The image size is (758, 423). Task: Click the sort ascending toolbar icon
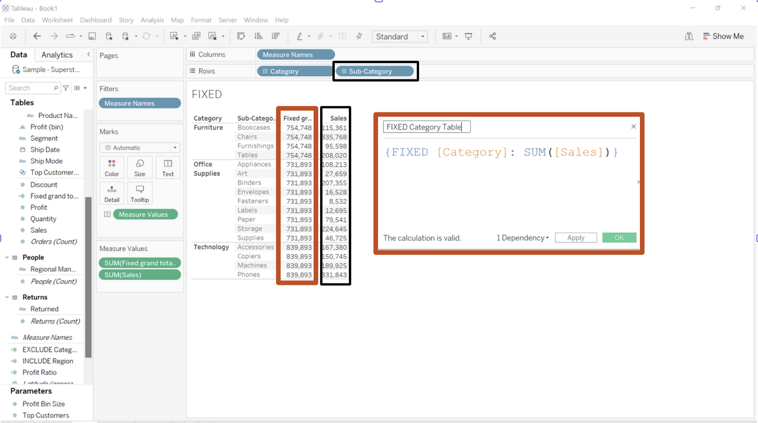pos(258,36)
